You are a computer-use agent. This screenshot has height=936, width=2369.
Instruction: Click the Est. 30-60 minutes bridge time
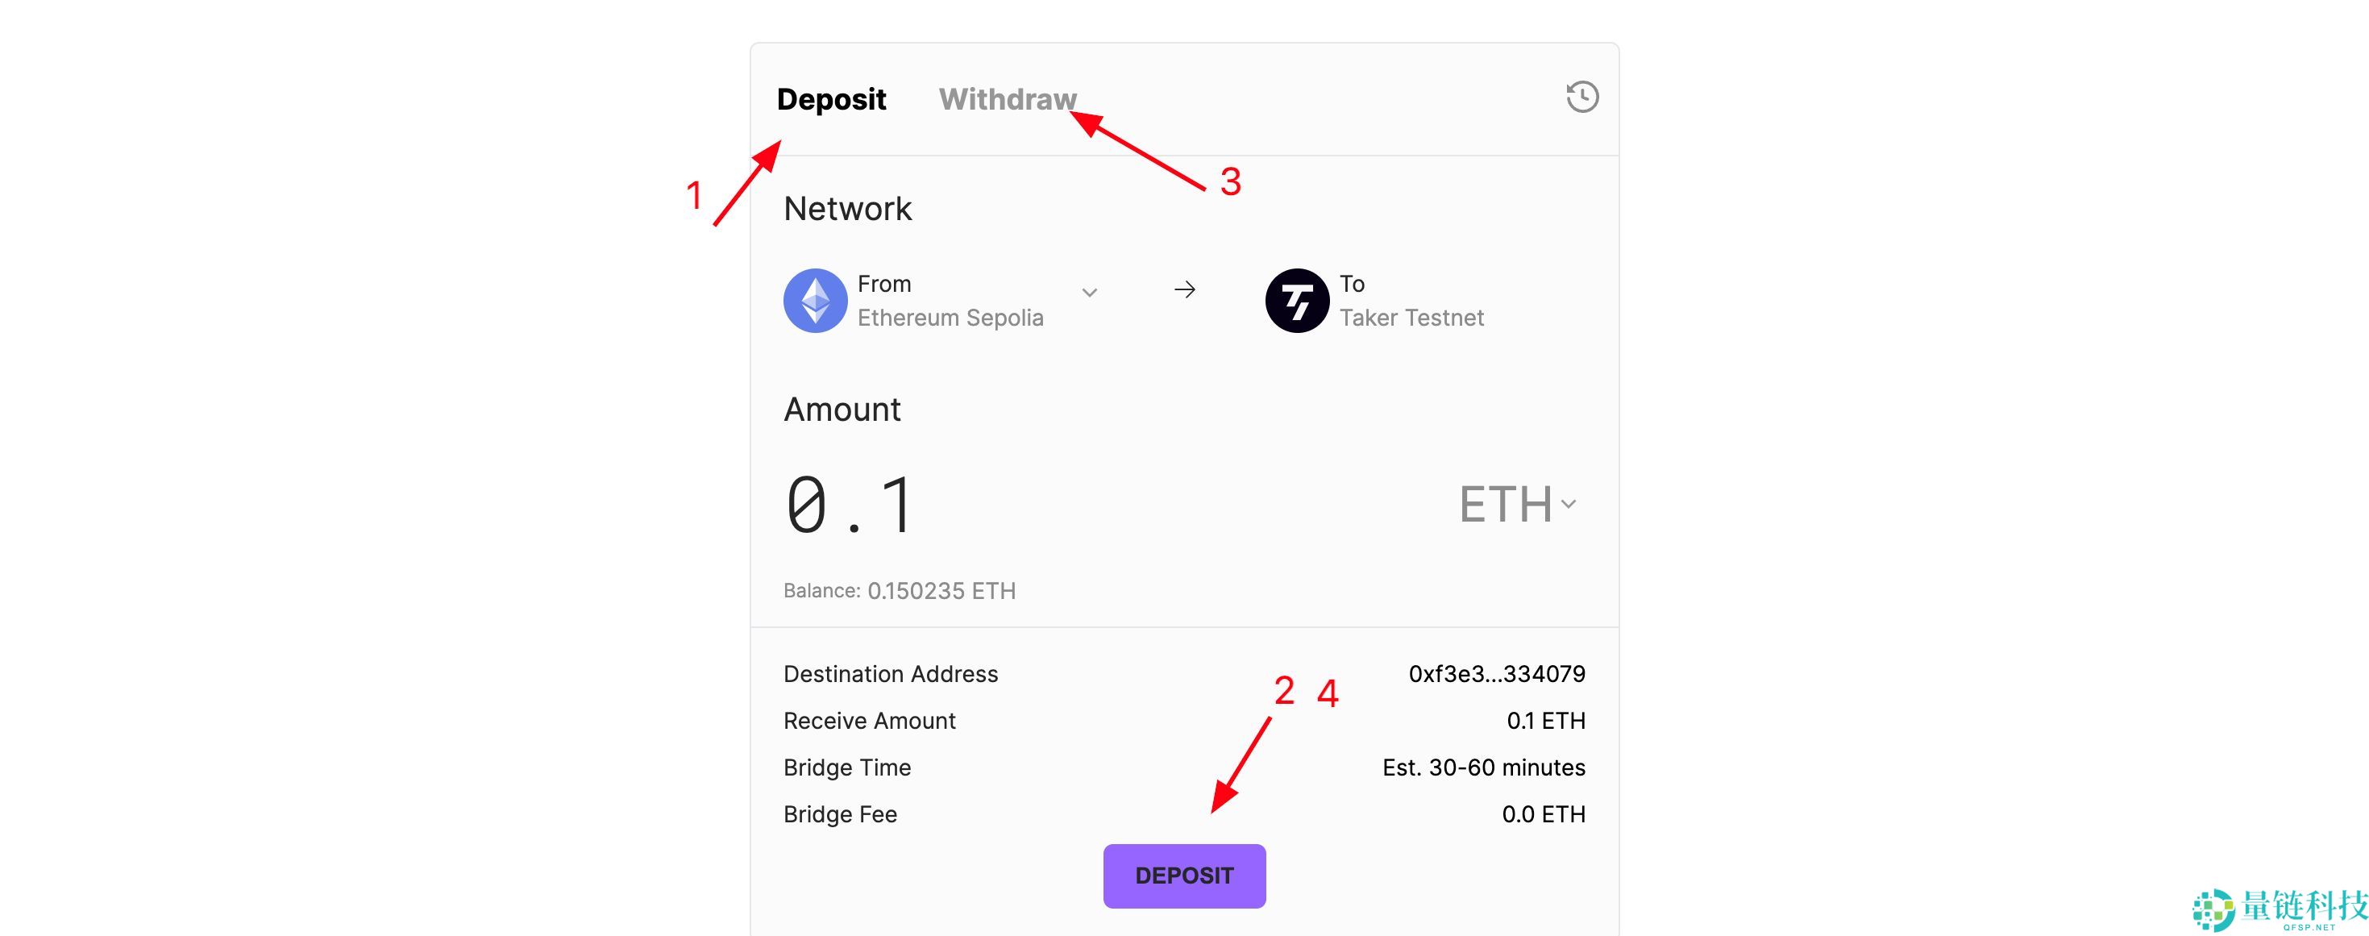1483,768
